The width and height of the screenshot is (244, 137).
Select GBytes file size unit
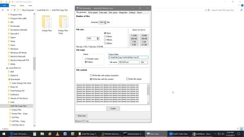point(105,43)
